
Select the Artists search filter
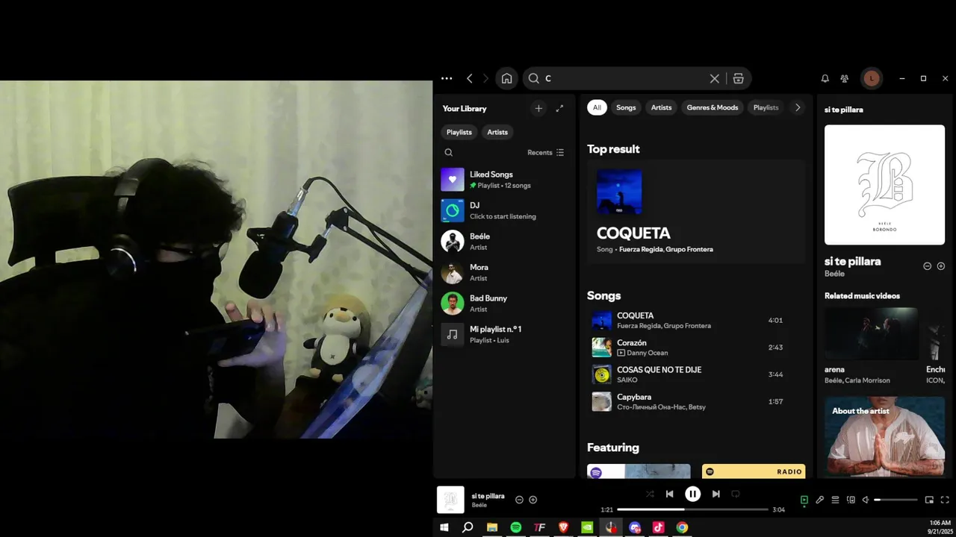661,107
